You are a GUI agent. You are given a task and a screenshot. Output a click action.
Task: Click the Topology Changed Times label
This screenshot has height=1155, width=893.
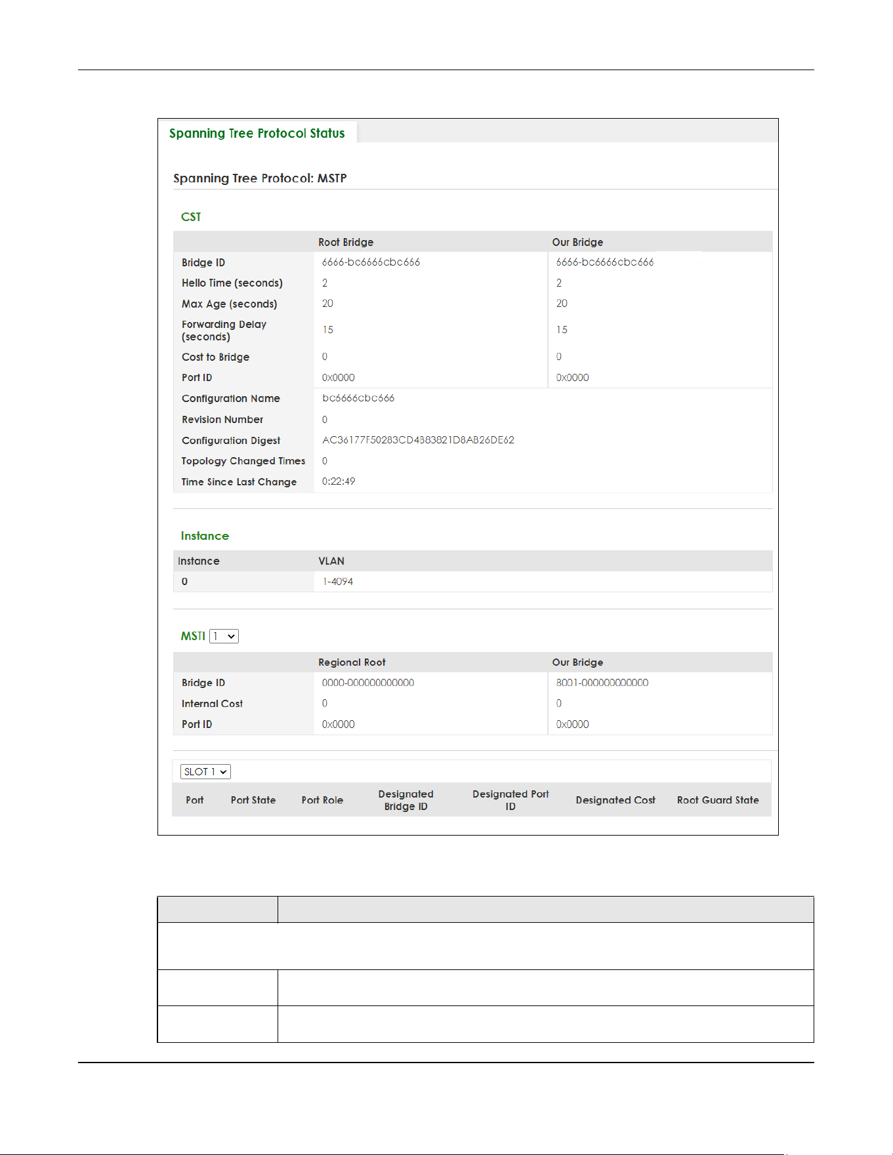243,461
